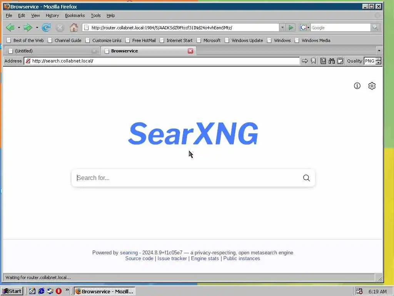The width and height of the screenshot is (394, 296).
Task: Open the Browservice bookmarks book icon
Action: coord(323,61)
